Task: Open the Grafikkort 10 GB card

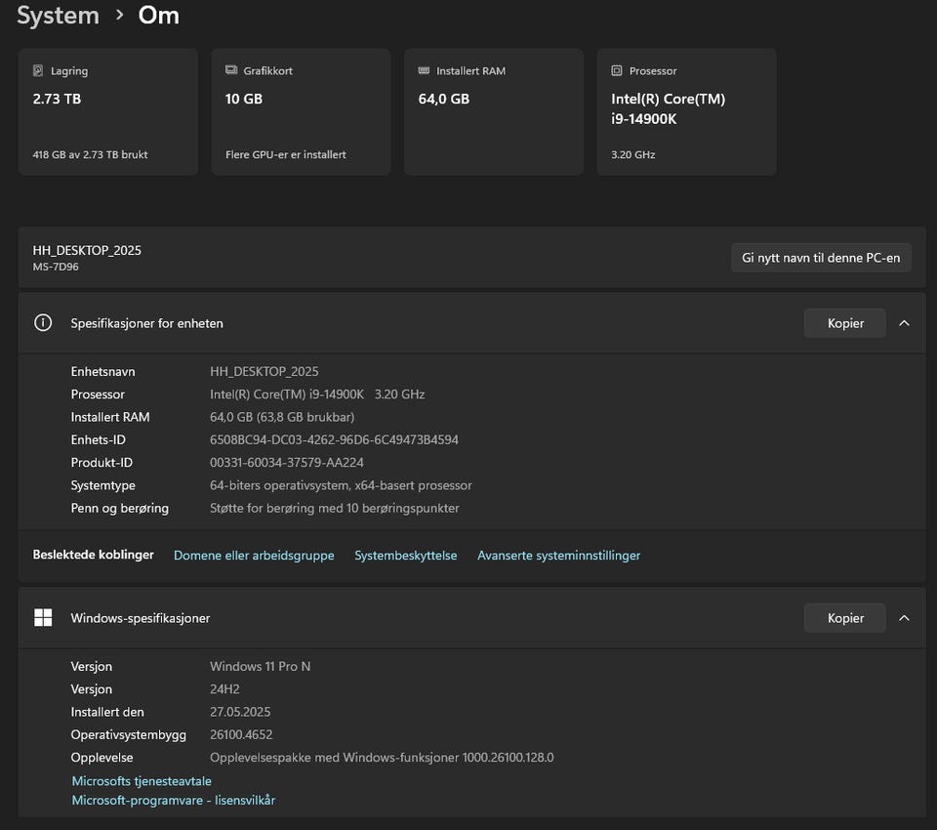Action: click(301, 112)
